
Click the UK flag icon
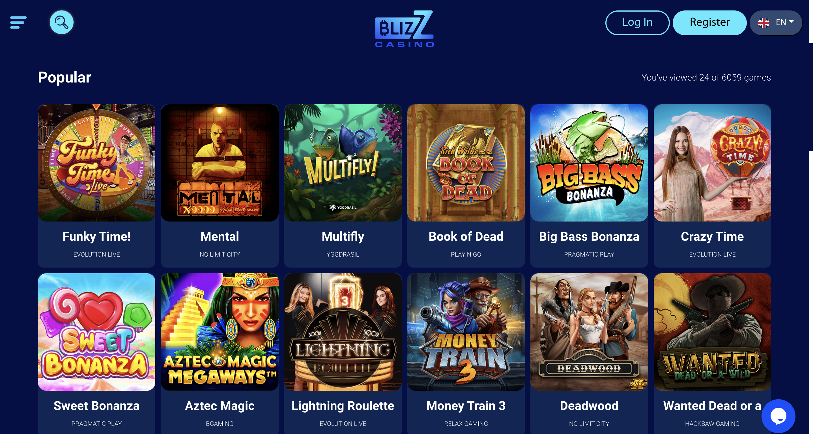(x=763, y=23)
